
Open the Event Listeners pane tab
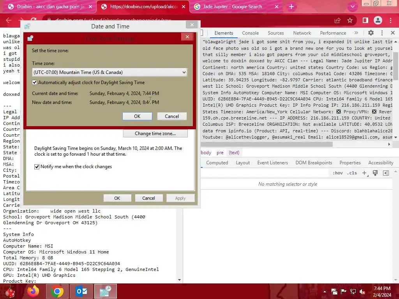[272, 163]
